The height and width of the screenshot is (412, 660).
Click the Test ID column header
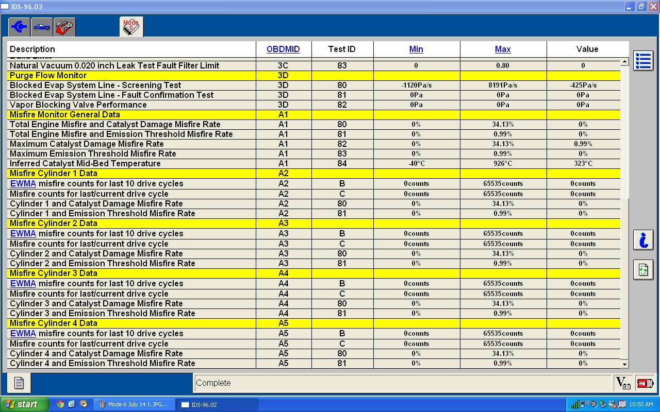(342, 49)
